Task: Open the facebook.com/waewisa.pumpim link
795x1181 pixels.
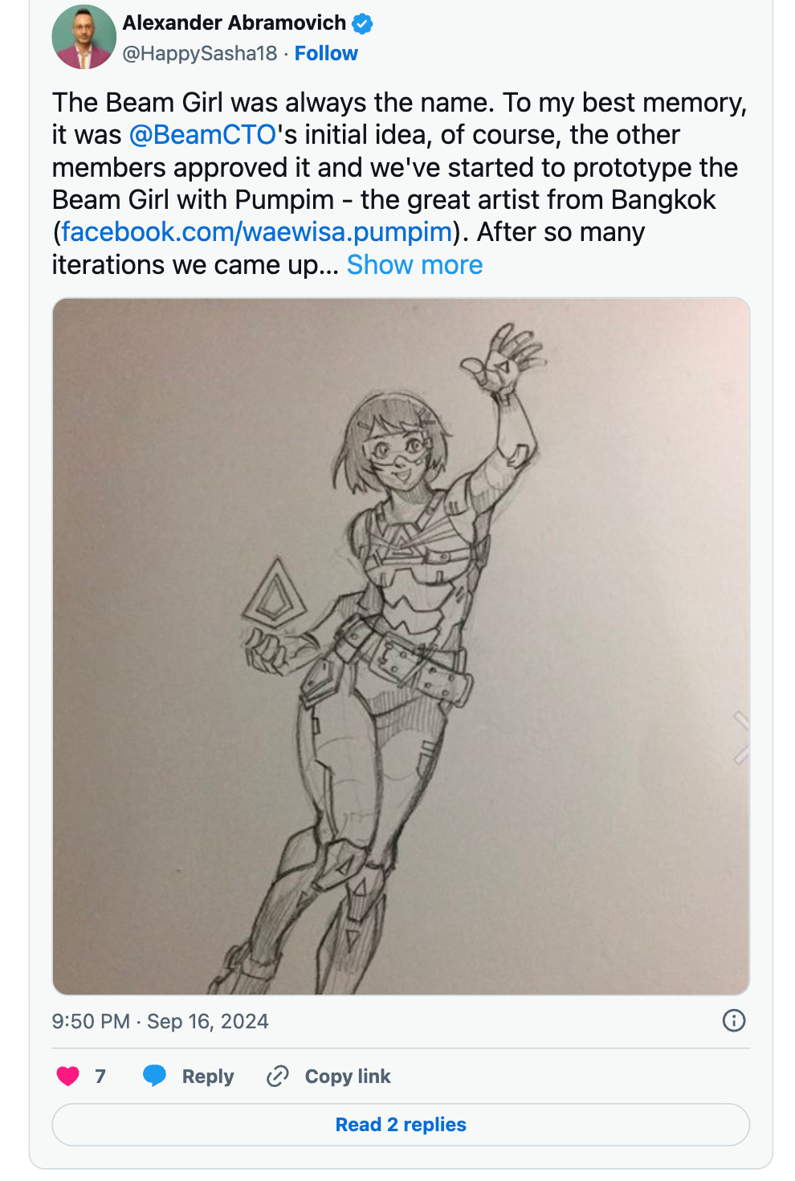Action: tap(257, 232)
